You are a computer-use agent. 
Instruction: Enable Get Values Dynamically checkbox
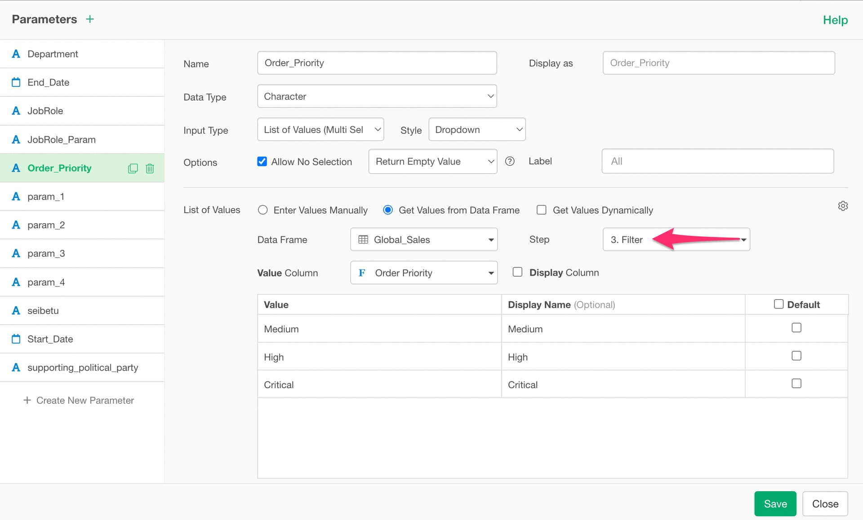(x=542, y=210)
